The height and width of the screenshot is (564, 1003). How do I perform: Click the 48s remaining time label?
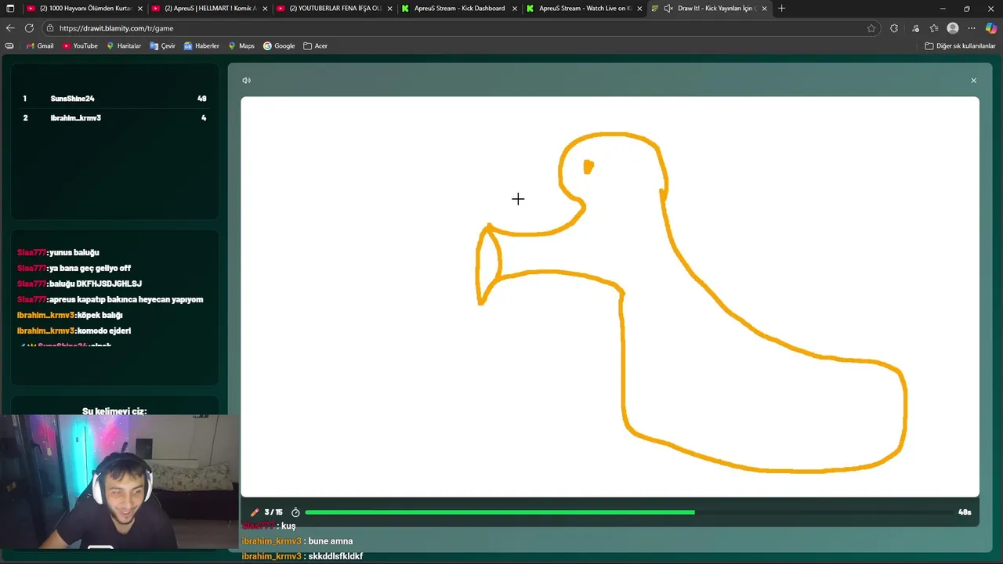(x=965, y=512)
